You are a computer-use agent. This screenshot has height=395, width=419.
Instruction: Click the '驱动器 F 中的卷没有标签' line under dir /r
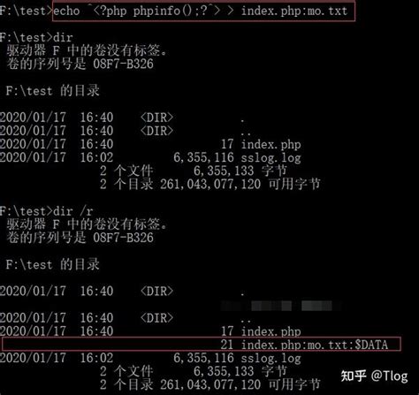[x=87, y=224]
